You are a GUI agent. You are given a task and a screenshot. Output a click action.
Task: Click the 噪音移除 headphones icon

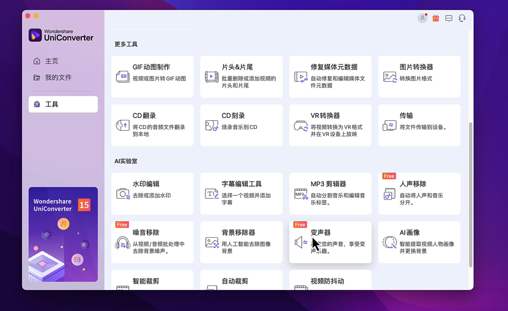pyautogui.click(x=122, y=242)
